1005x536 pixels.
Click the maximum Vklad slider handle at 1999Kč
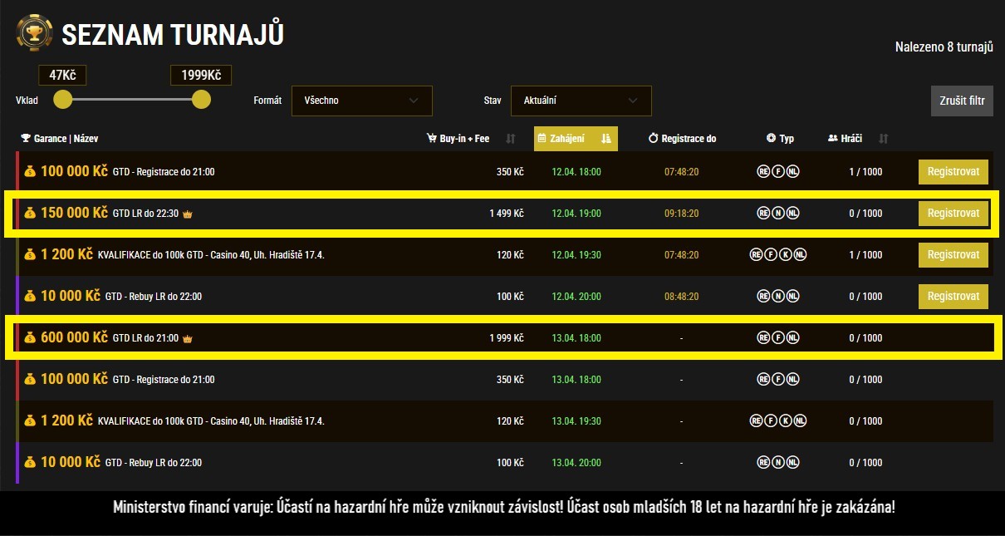(x=201, y=100)
